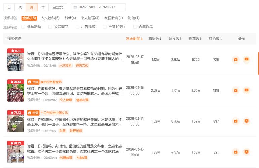The width and height of the screenshot is (259, 168).
Task: Sort the list by 发布时间 column
Action: tap(135, 39)
